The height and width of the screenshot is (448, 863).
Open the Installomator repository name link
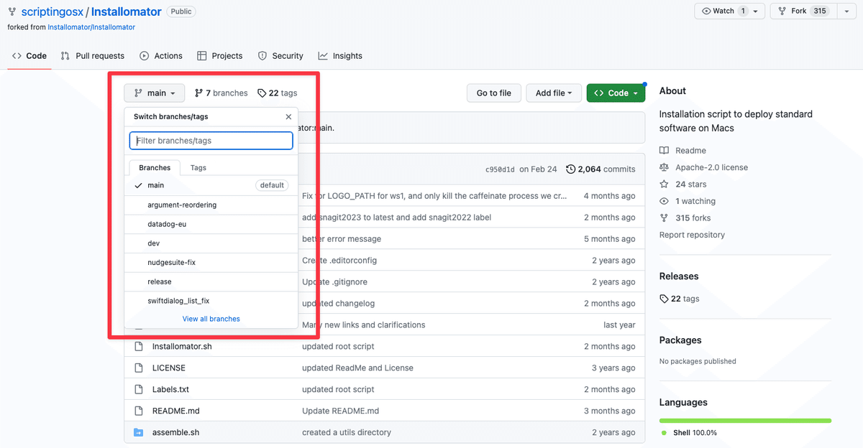coord(126,11)
